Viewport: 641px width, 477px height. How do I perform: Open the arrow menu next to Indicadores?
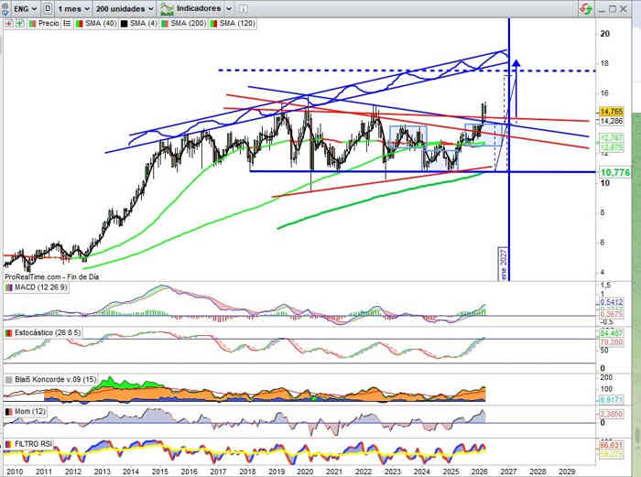coord(228,7)
